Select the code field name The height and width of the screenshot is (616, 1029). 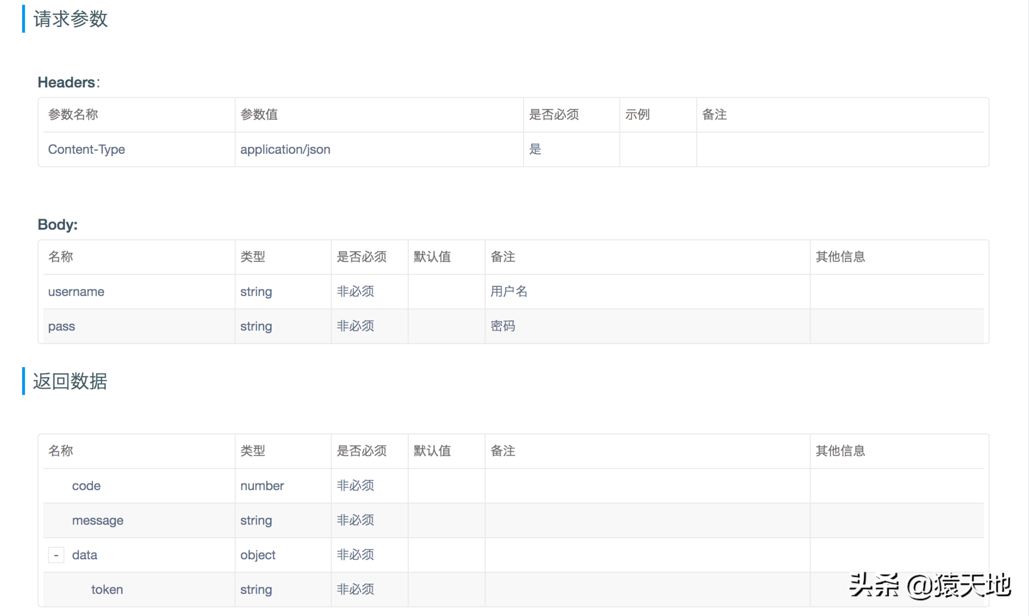[86, 486]
